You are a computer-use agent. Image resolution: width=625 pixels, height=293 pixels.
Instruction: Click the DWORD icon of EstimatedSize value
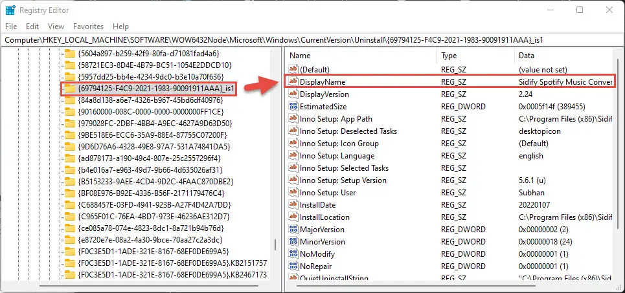click(293, 106)
